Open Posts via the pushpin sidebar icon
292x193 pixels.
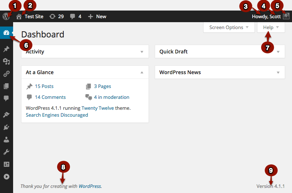coord(6,49)
